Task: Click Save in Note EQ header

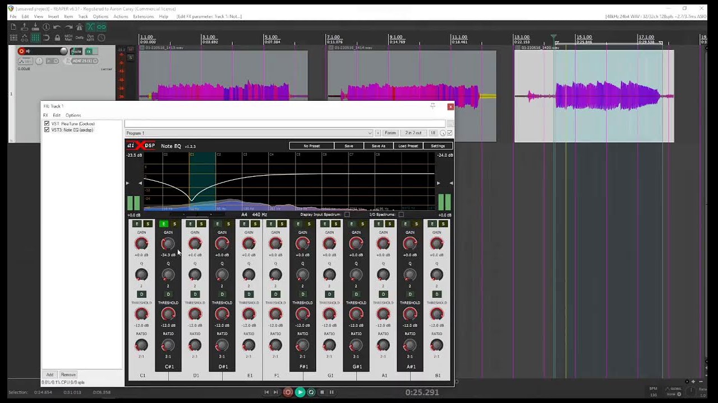Action: click(349, 146)
